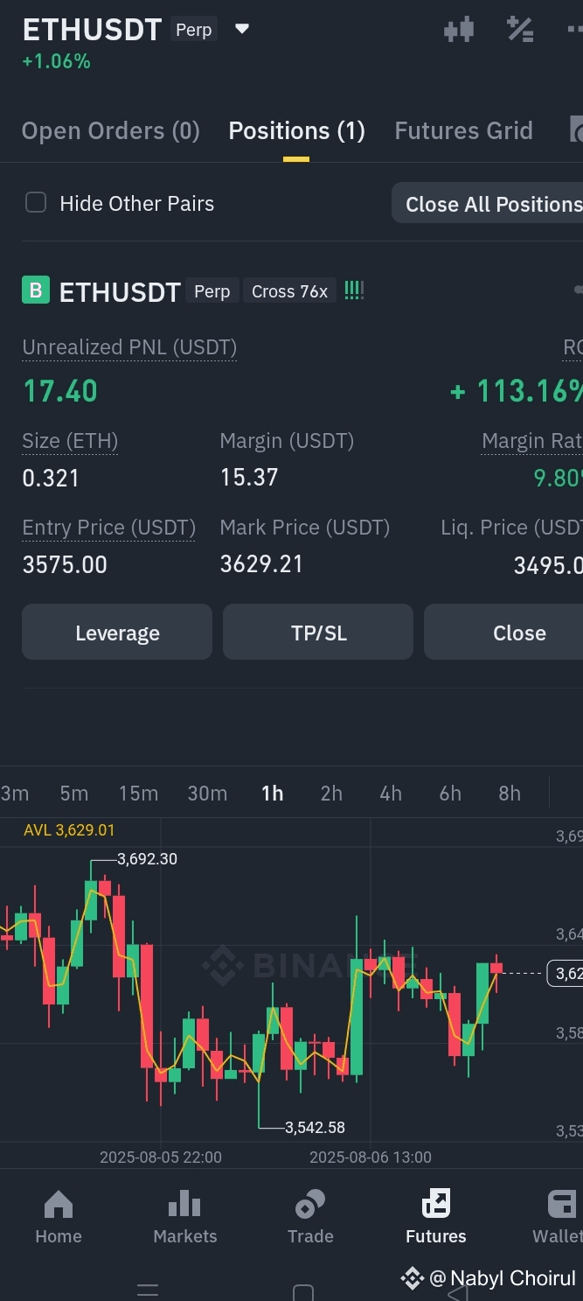Tap the 17.40 unrealized PNL value
The height and width of the screenshot is (1301, 583).
(60, 391)
